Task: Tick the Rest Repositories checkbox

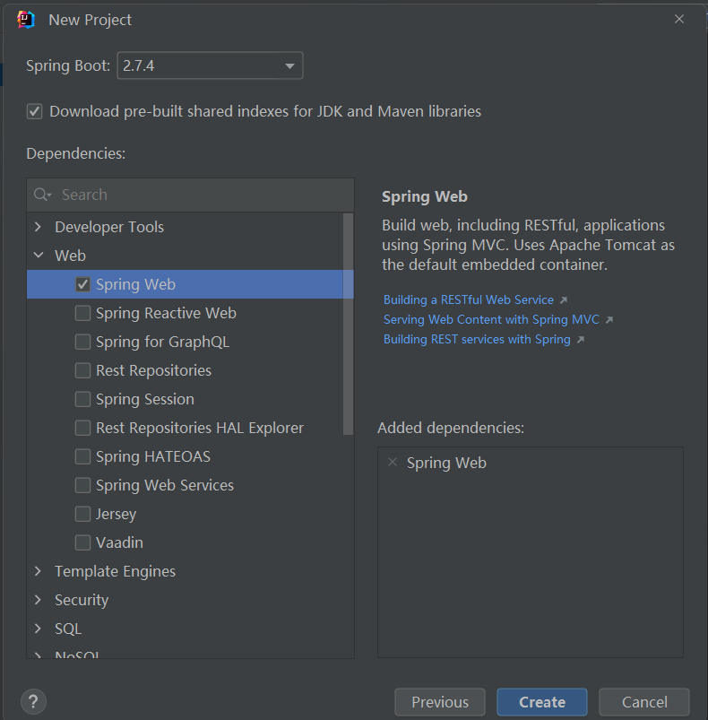Action: [x=82, y=370]
